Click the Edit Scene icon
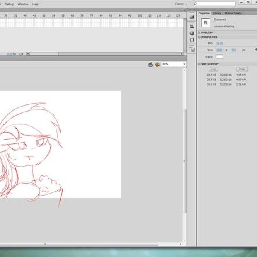This screenshot has width=257, height=257. click(151, 64)
